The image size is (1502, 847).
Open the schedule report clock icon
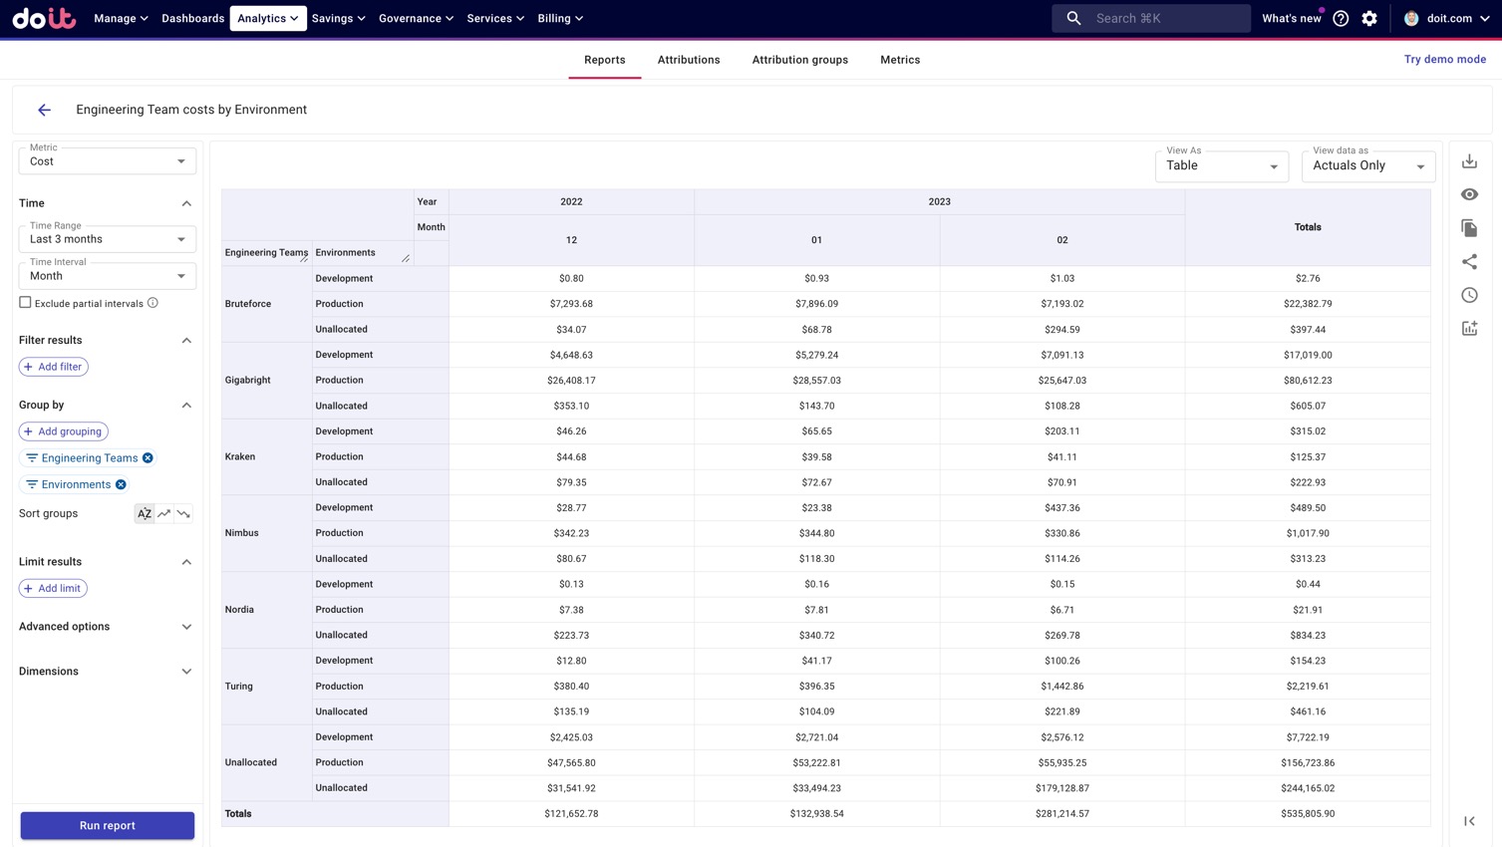1469,295
